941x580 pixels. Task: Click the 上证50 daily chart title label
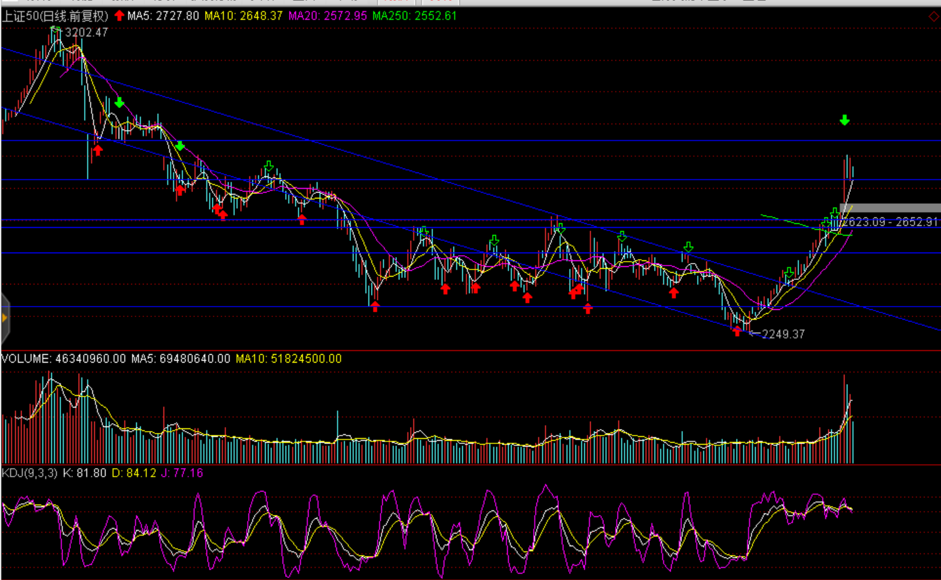55,16
